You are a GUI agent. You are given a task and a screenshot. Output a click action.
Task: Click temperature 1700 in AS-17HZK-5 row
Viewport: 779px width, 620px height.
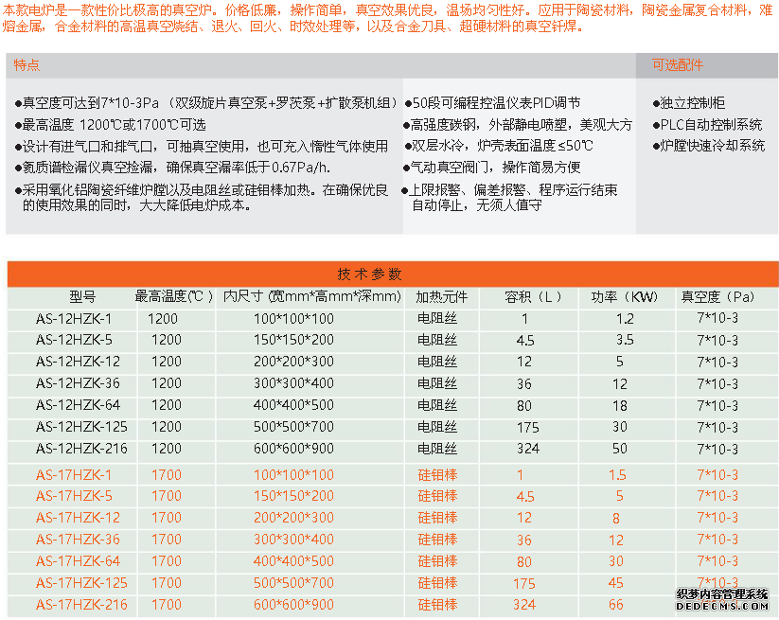(x=167, y=496)
